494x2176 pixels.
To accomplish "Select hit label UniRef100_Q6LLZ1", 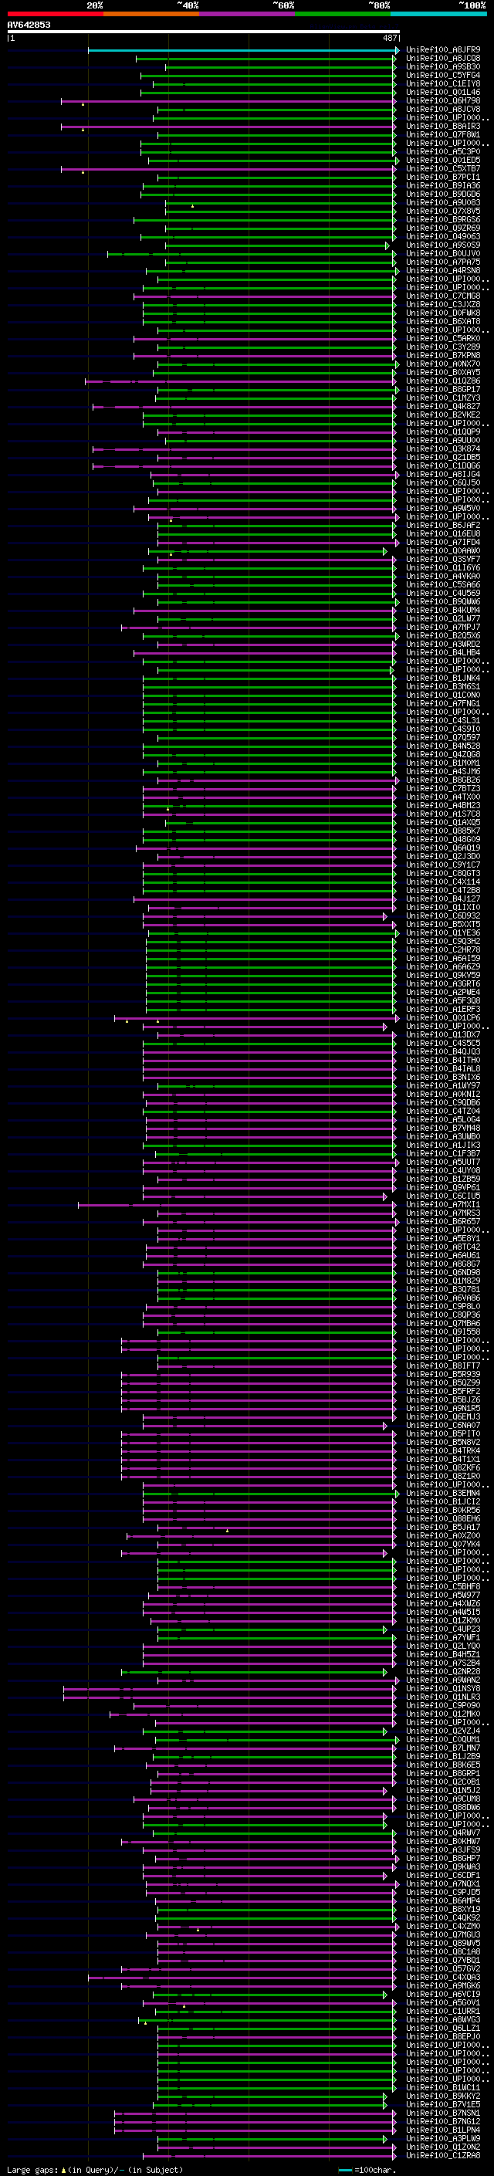I will tap(443, 2028).
